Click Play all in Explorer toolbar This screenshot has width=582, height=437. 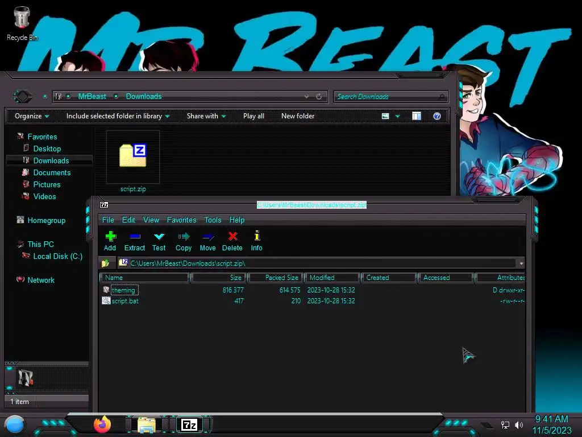254,116
